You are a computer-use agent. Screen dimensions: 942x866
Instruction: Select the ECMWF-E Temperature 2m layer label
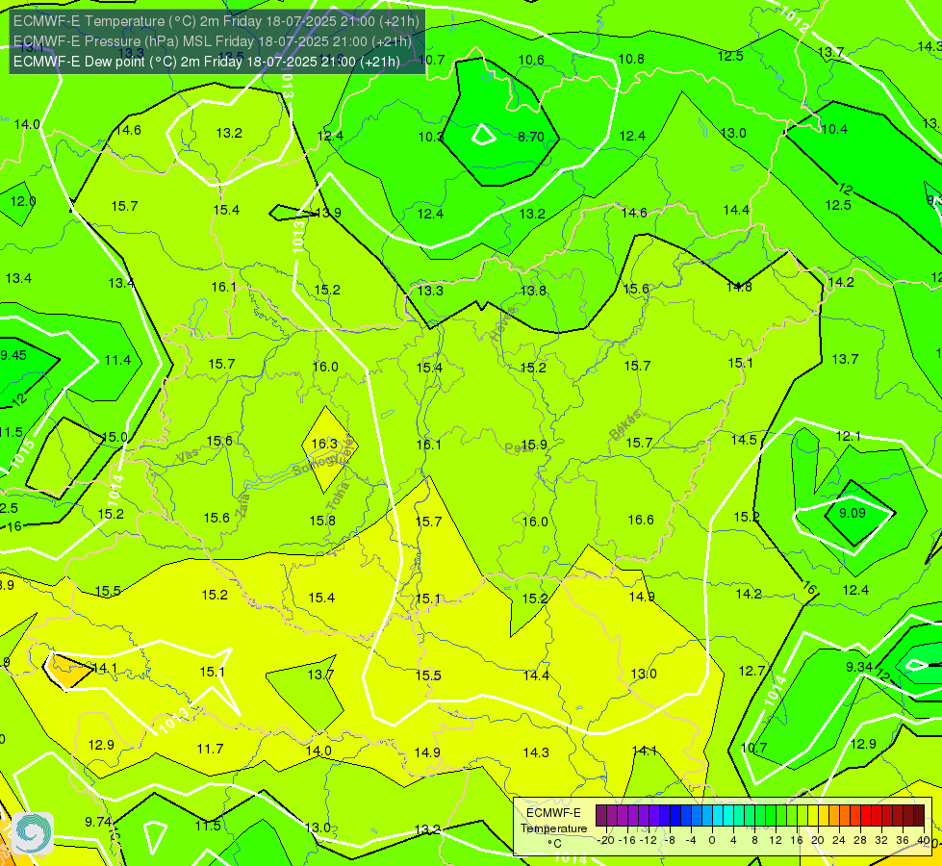216,21
